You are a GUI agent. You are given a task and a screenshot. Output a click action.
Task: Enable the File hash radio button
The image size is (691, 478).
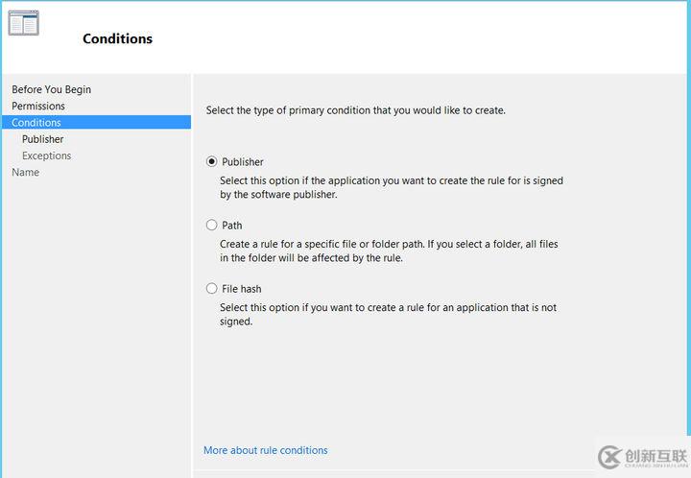212,288
